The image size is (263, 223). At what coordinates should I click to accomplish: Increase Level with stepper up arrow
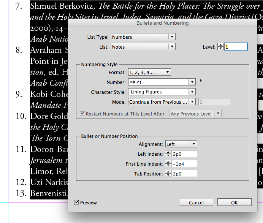220,45
